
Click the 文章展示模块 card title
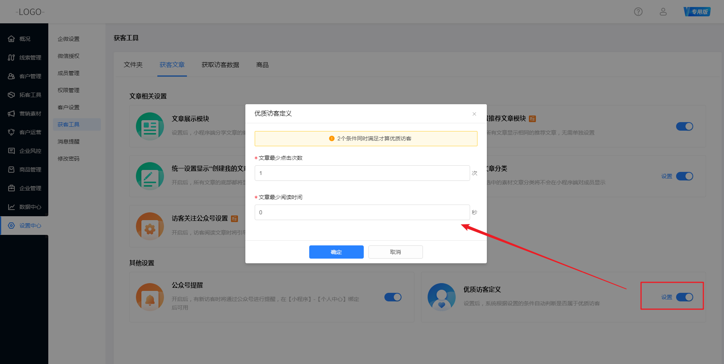pos(190,119)
